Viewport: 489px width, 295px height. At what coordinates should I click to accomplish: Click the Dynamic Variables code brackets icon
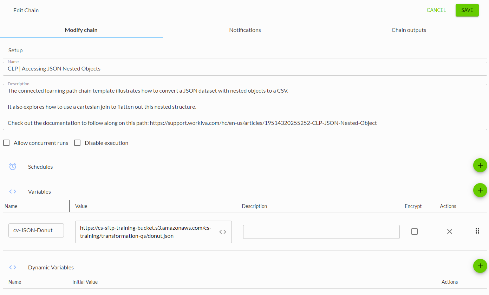13,267
